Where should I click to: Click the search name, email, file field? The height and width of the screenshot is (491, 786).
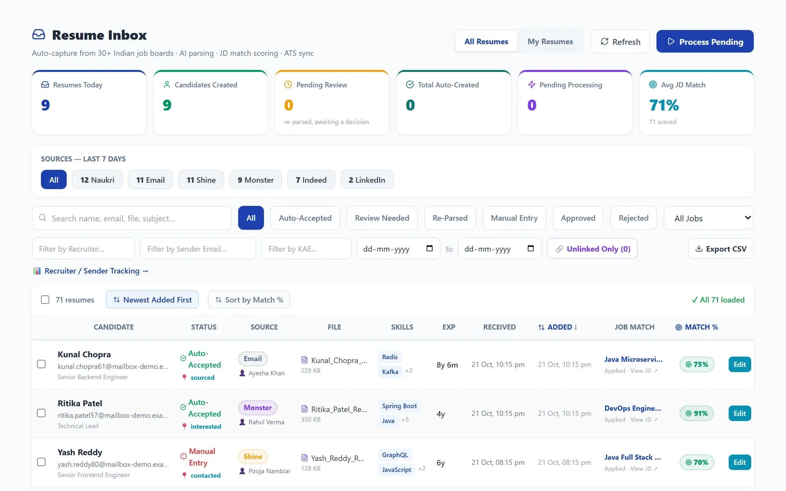(132, 218)
